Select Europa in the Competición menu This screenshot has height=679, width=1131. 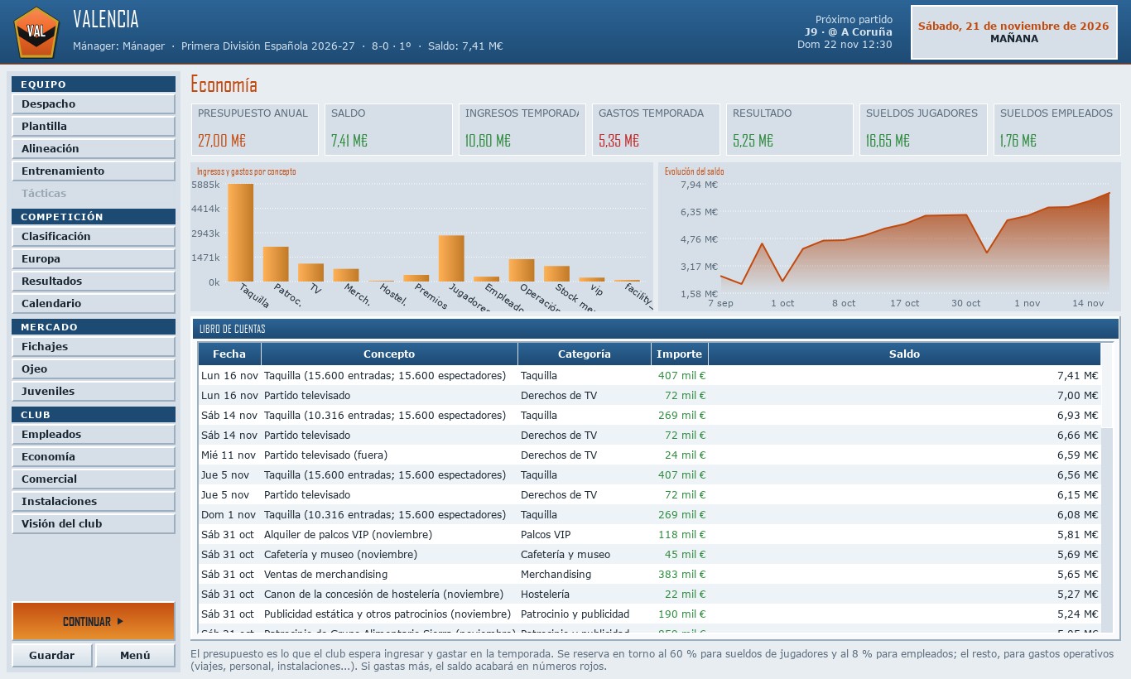[x=94, y=259]
